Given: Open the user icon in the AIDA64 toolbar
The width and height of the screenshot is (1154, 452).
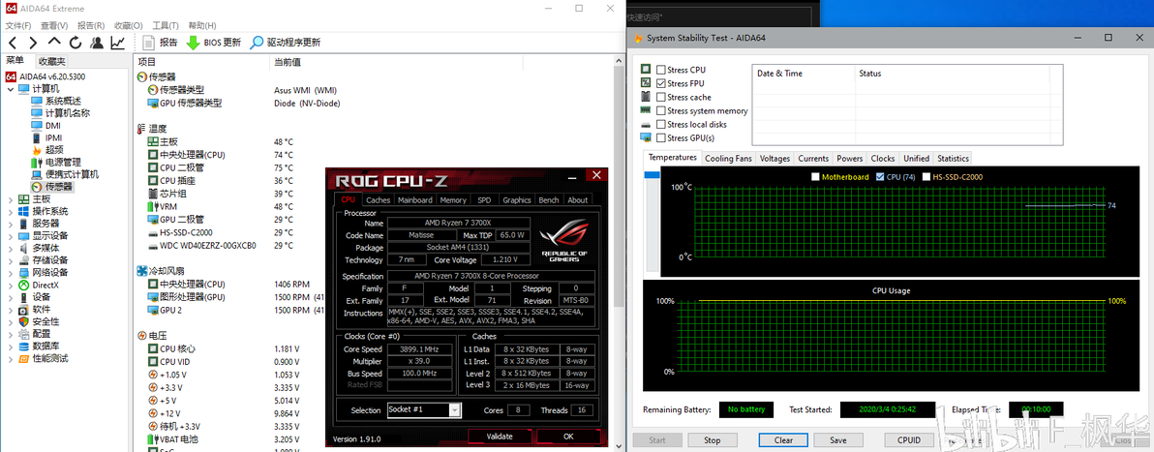Looking at the screenshot, I should pyautogui.click(x=97, y=43).
